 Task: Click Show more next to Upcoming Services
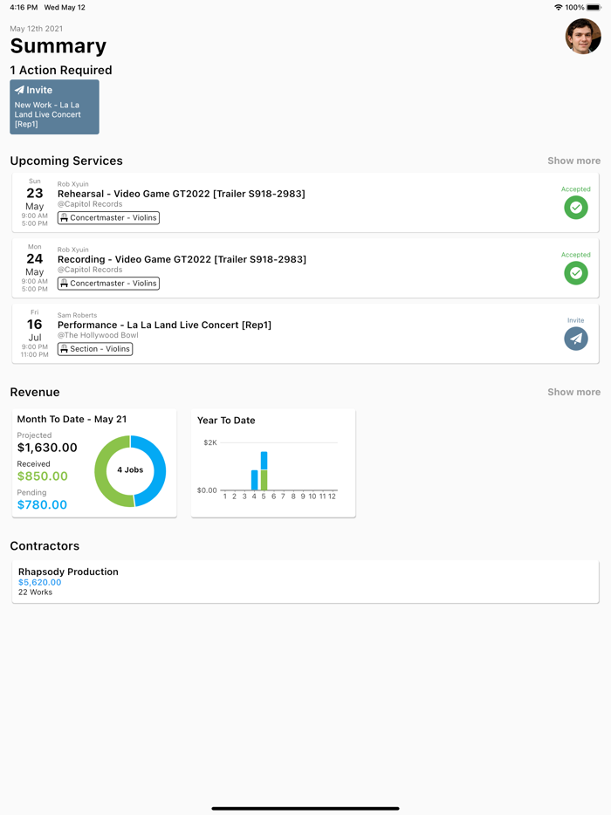573,161
